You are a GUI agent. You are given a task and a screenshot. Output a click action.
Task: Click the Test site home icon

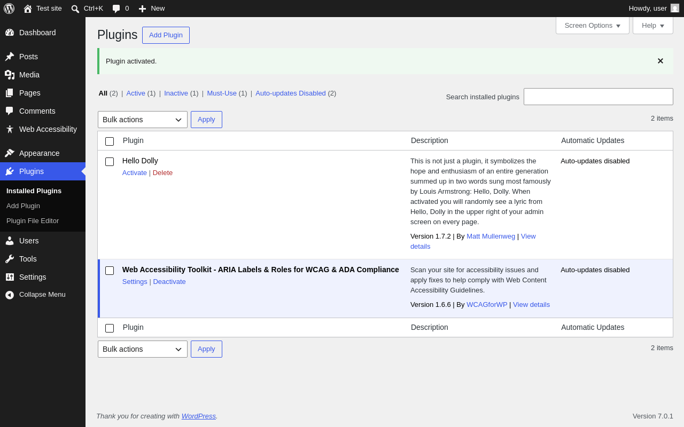pos(28,9)
